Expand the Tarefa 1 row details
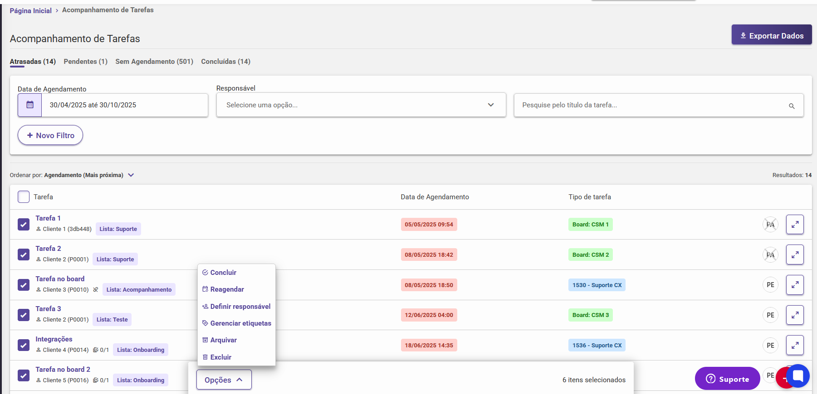The width and height of the screenshot is (817, 394). 794,225
